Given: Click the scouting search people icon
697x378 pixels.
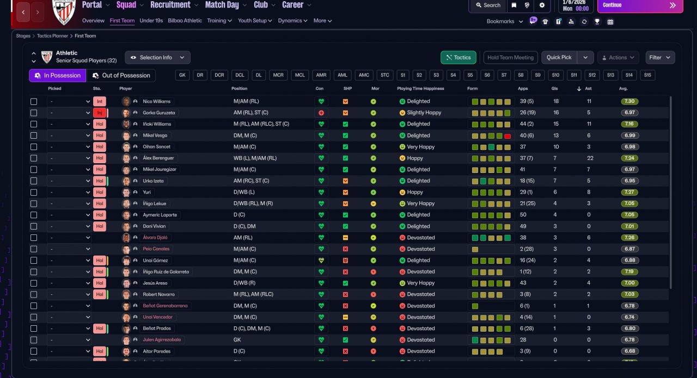Looking at the screenshot, I should pyautogui.click(x=571, y=22).
